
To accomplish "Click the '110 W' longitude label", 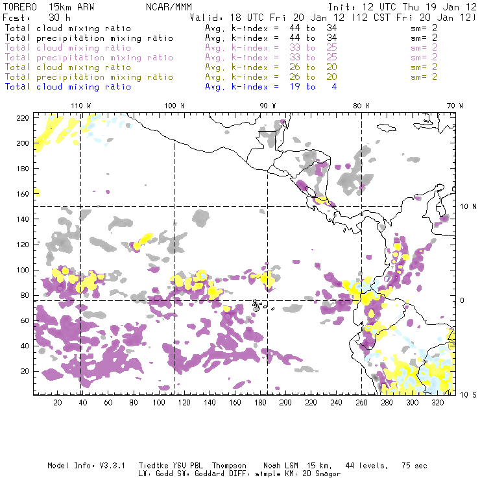I will [81, 106].
